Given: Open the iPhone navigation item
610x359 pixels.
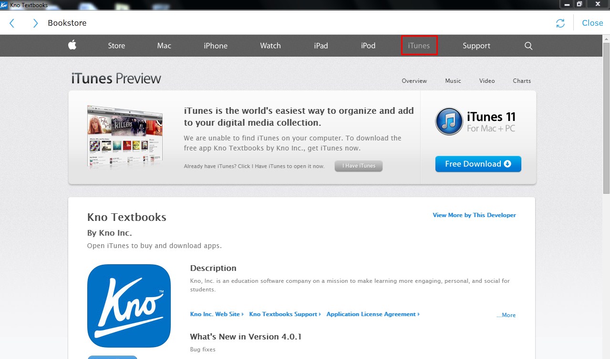Looking at the screenshot, I should 216,46.
